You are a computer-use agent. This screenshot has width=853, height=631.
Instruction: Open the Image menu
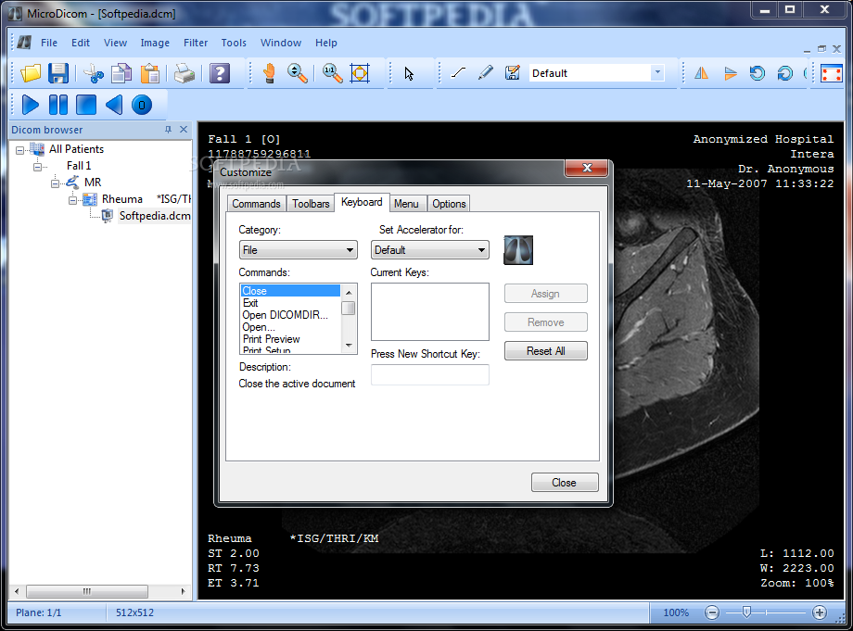click(155, 43)
